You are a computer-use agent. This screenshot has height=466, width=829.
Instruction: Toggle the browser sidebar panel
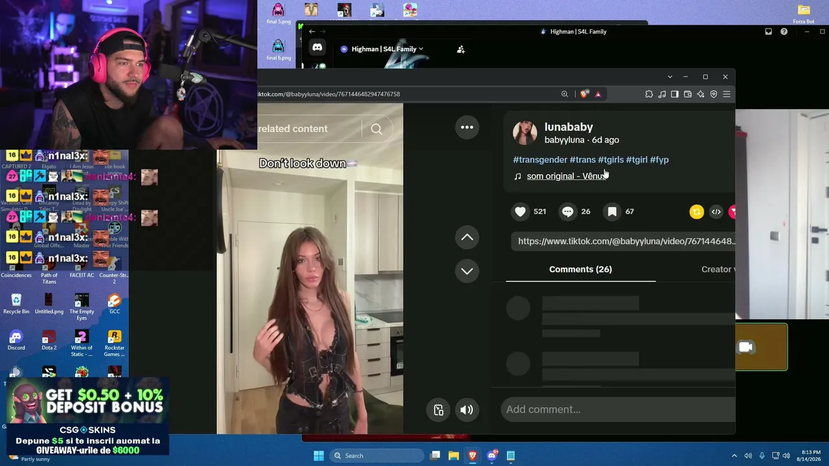(675, 94)
